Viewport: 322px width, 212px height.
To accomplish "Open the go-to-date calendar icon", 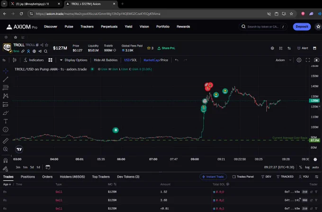I will click(48, 167).
